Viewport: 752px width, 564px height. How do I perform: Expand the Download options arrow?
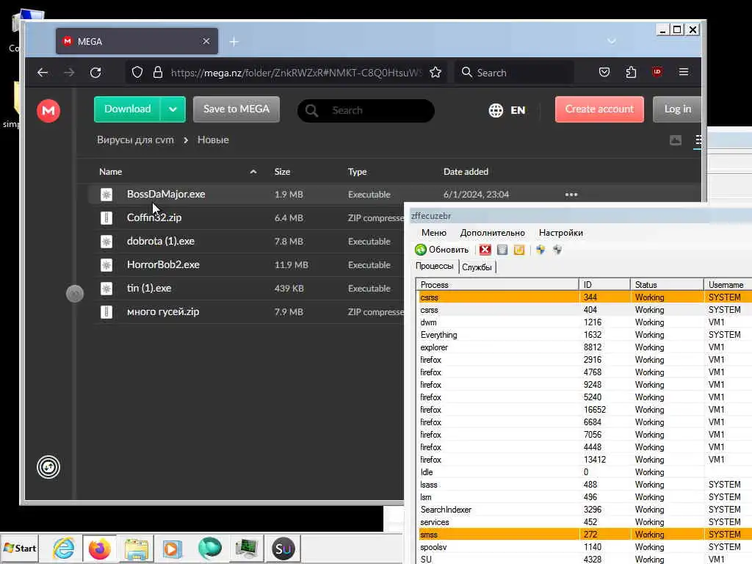pos(173,109)
